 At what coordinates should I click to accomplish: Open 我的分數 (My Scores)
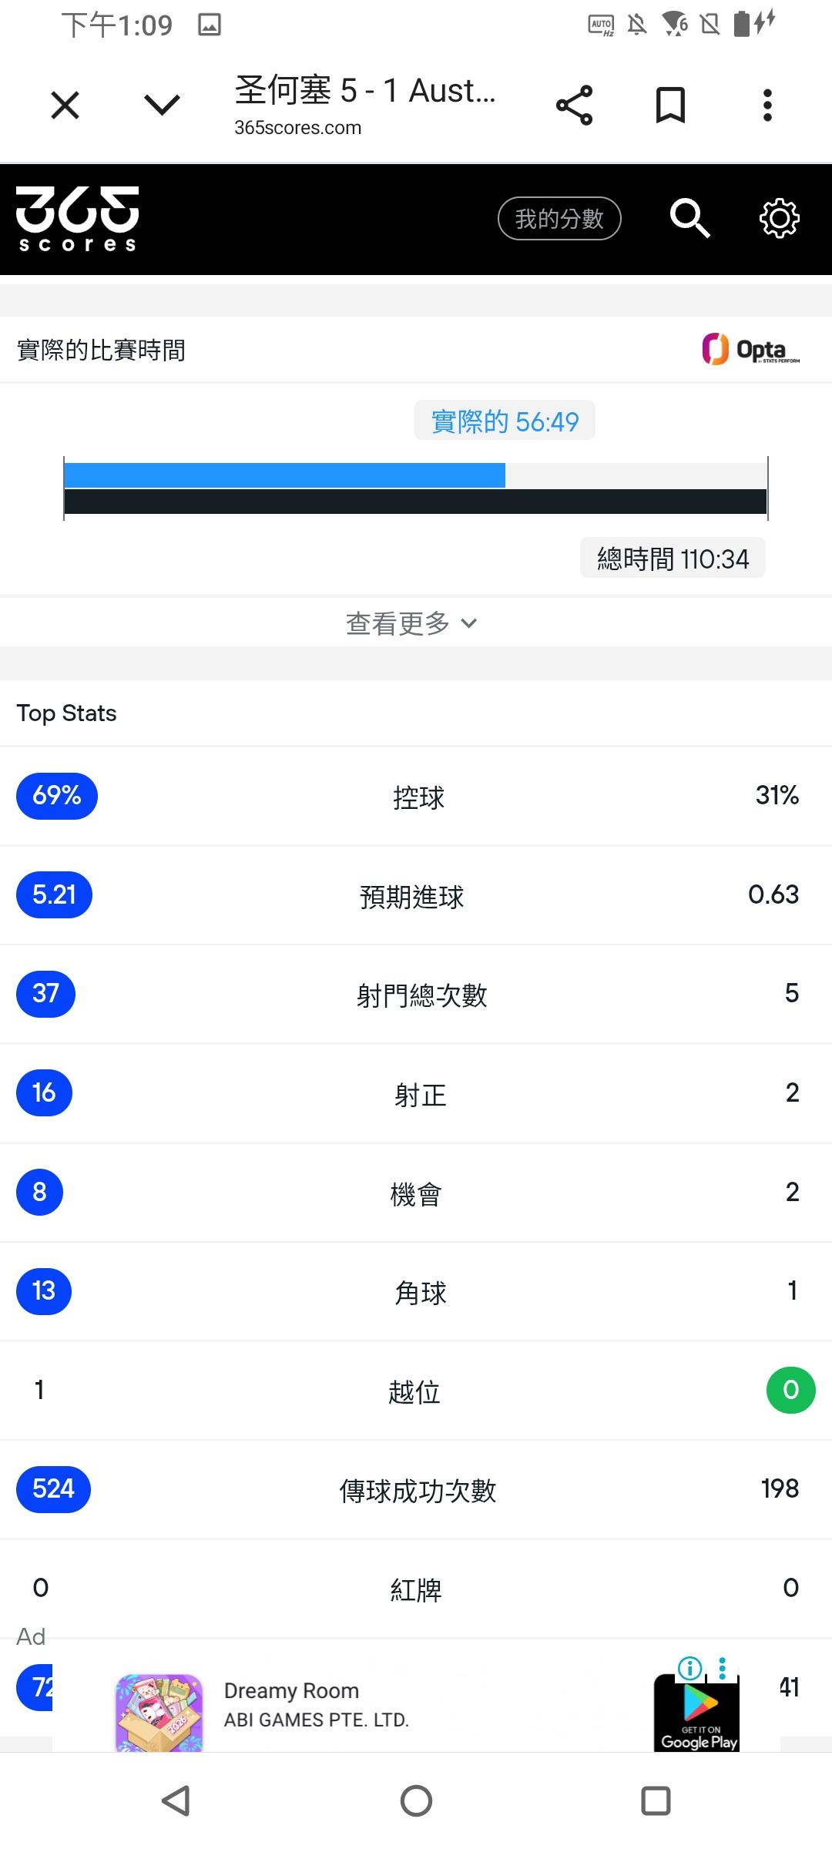pos(559,219)
